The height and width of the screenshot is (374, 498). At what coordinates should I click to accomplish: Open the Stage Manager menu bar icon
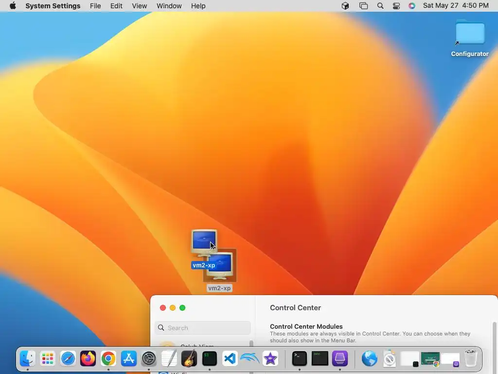pos(363,6)
